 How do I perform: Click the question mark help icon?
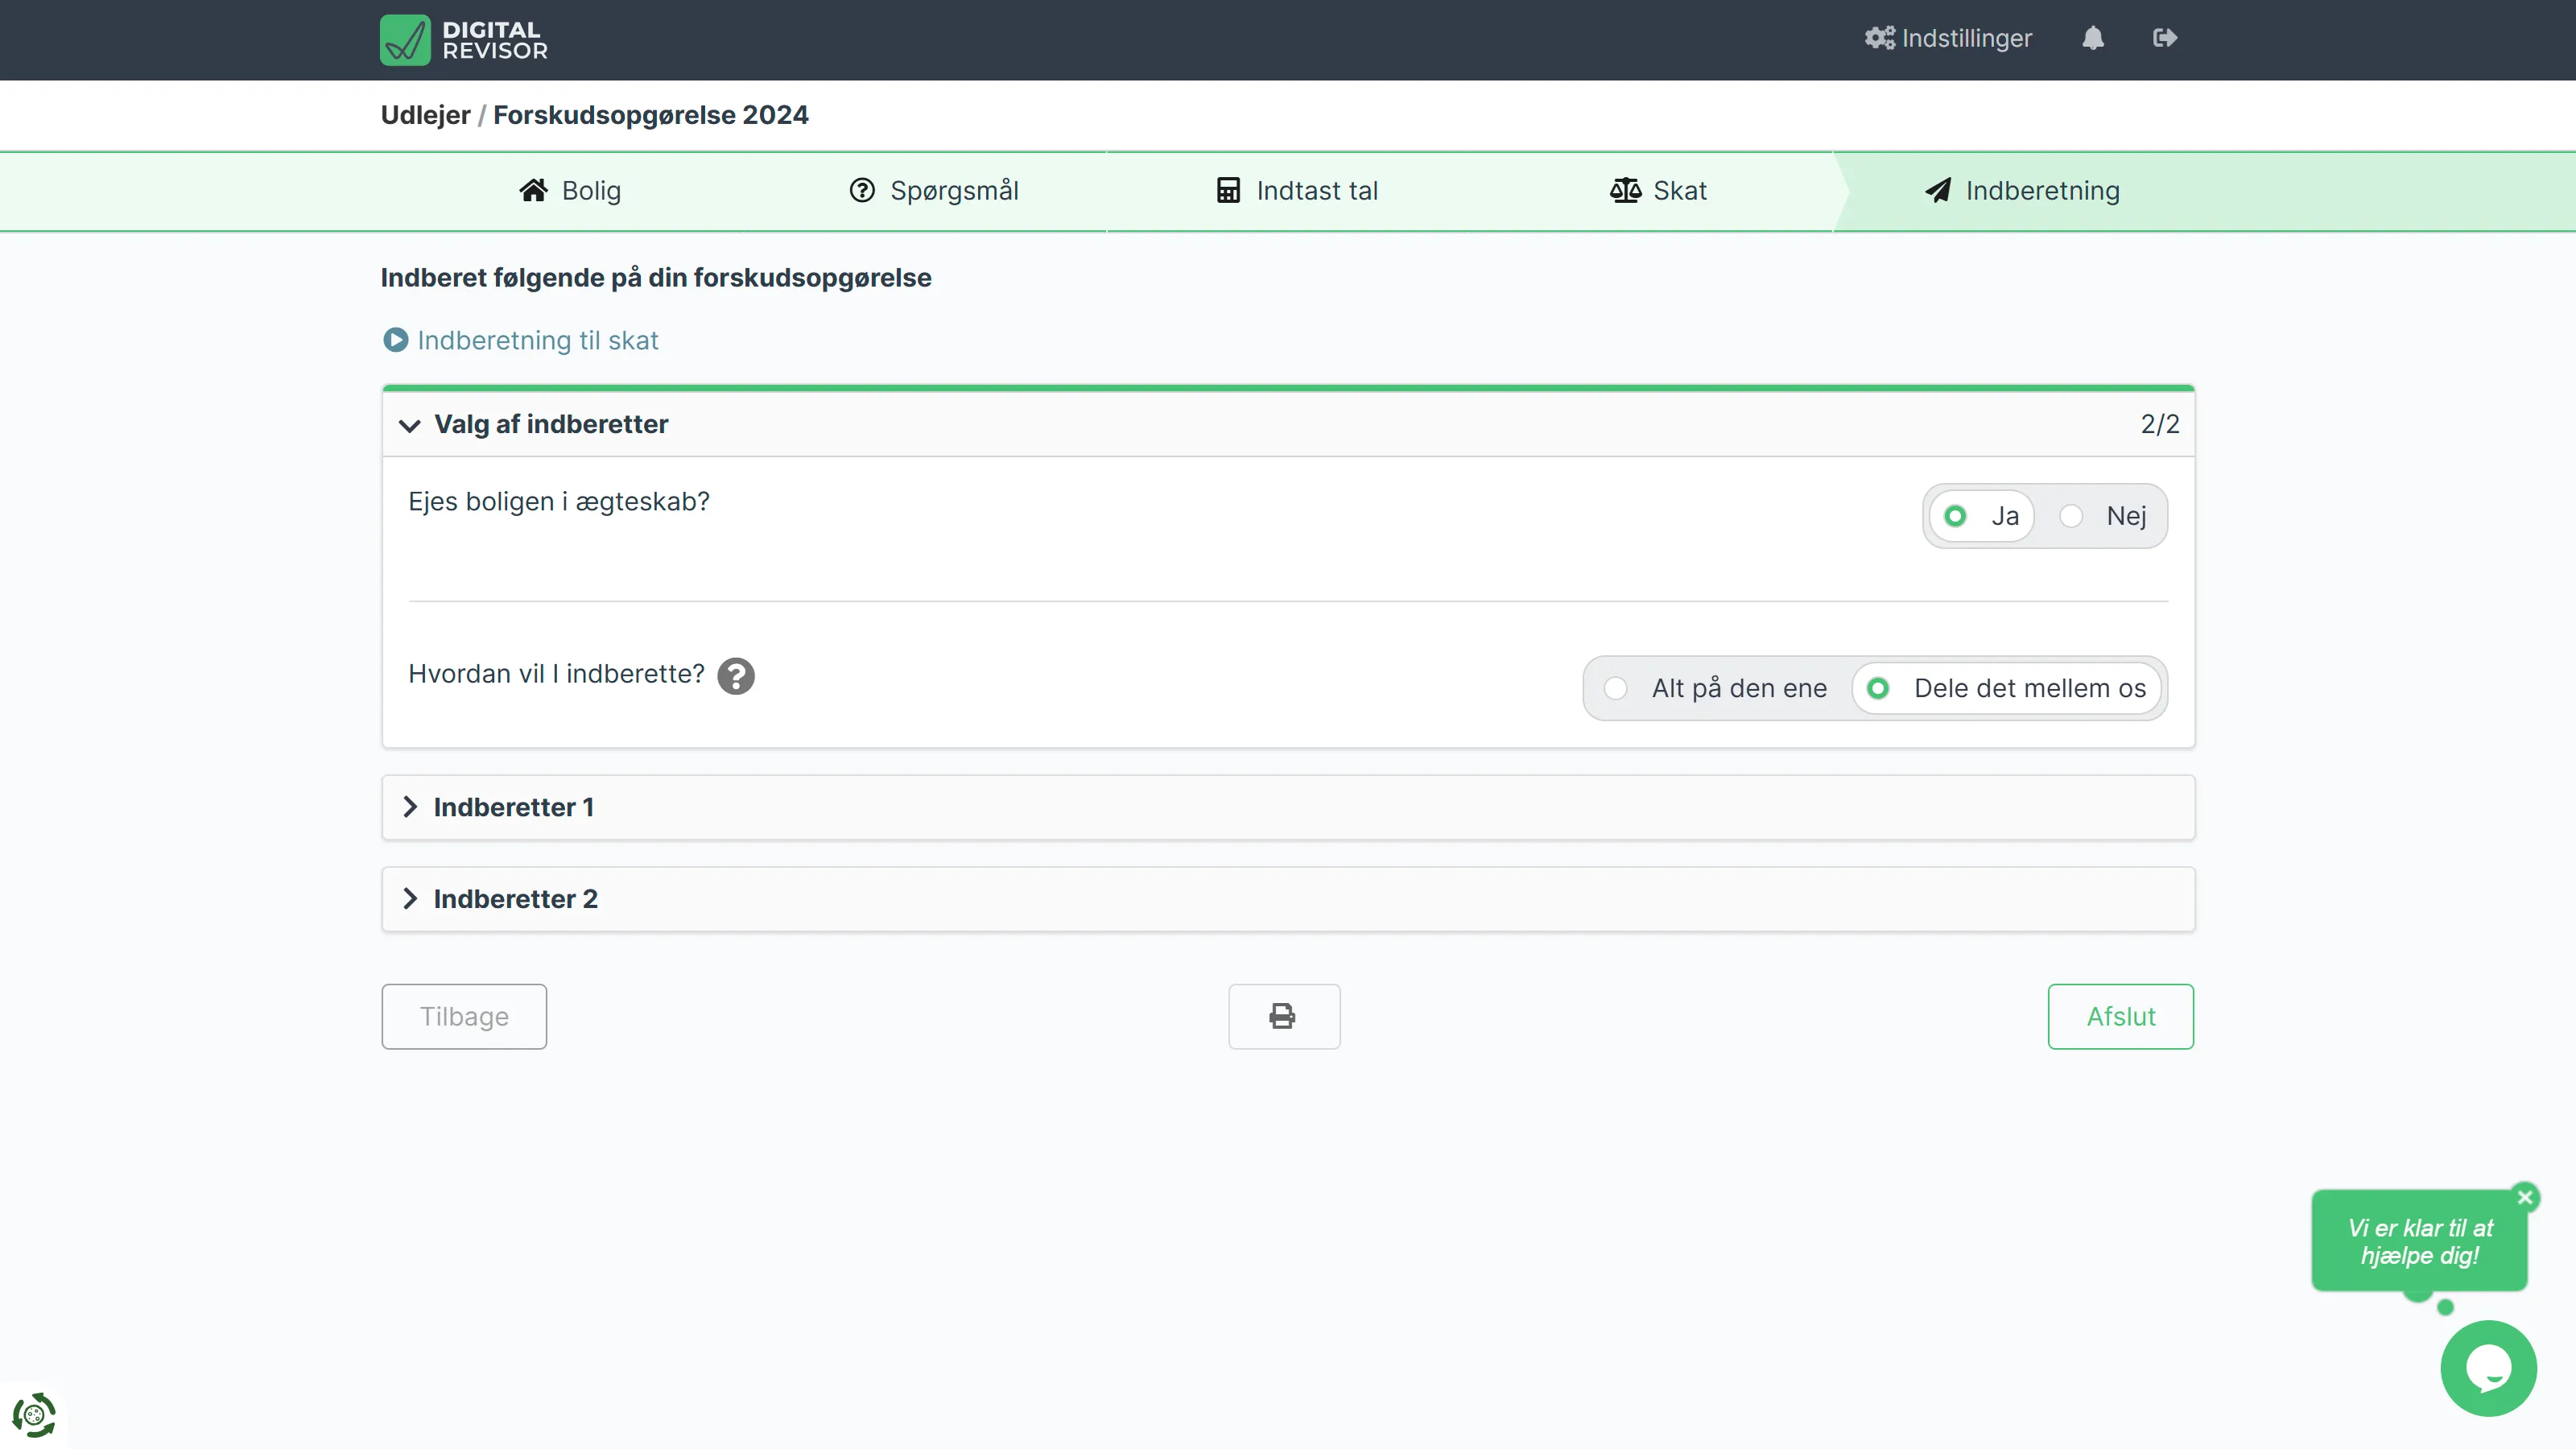[x=736, y=676]
